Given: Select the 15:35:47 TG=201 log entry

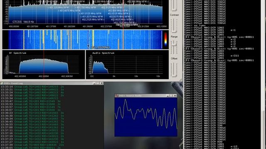Looking at the screenshot, I should pyautogui.click(x=31, y=101).
